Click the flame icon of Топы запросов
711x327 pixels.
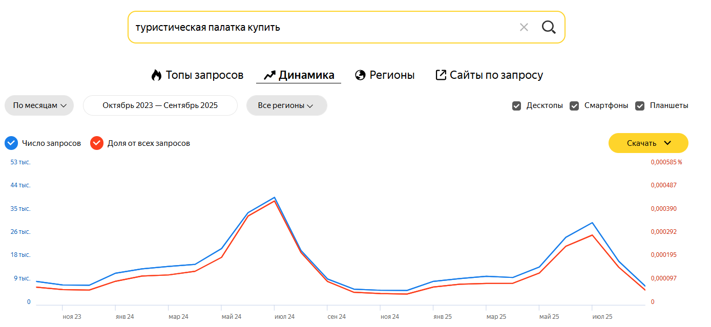[156, 75]
